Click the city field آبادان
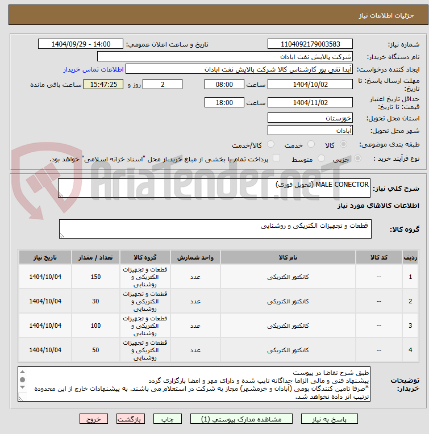Image resolution: width=429 pixels, height=434 pixels. (x=310, y=131)
